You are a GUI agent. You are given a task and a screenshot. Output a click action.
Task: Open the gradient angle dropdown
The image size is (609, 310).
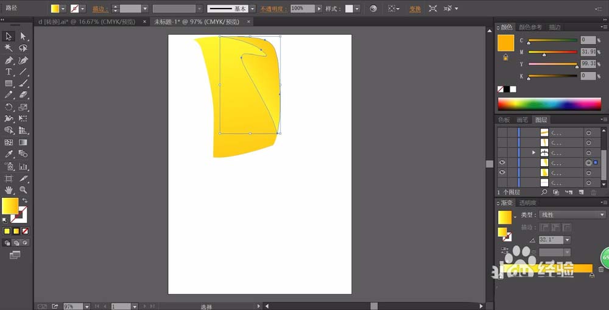click(568, 240)
